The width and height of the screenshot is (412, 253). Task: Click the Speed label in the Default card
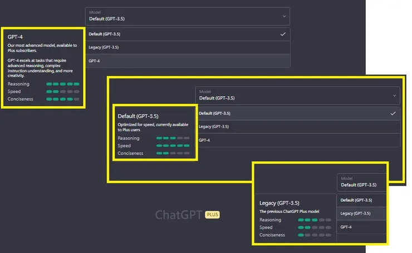(x=124, y=146)
